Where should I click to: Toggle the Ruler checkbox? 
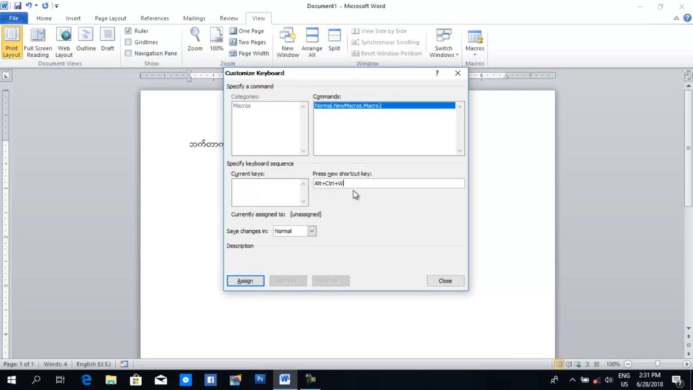tap(128, 31)
